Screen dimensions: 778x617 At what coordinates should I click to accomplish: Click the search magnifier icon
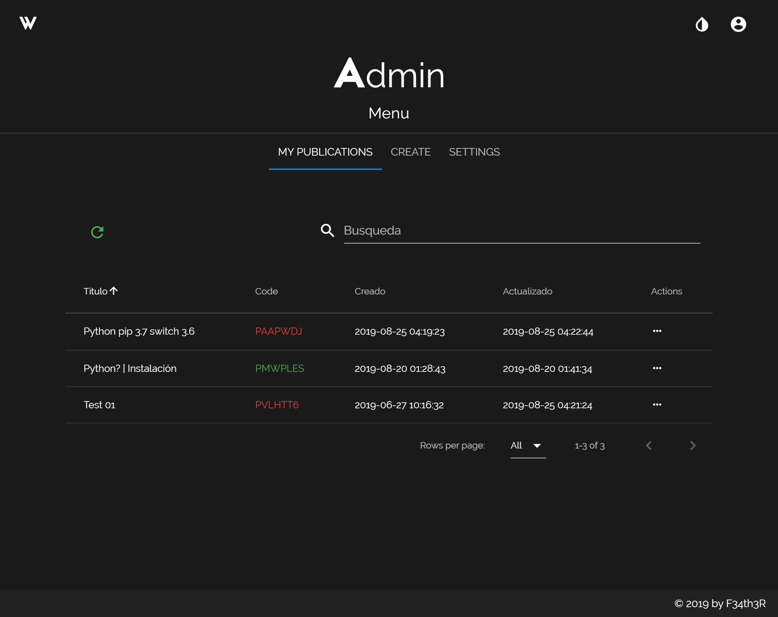pyautogui.click(x=327, y=230)
